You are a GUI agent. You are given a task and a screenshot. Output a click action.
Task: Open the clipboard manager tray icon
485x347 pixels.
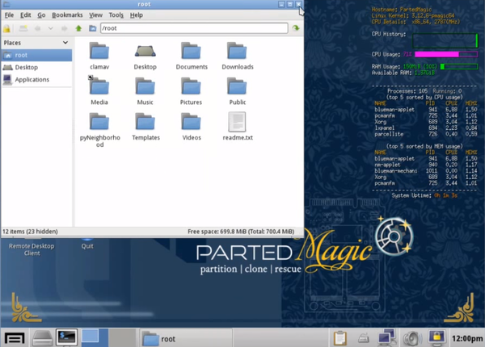click(340, 338)
